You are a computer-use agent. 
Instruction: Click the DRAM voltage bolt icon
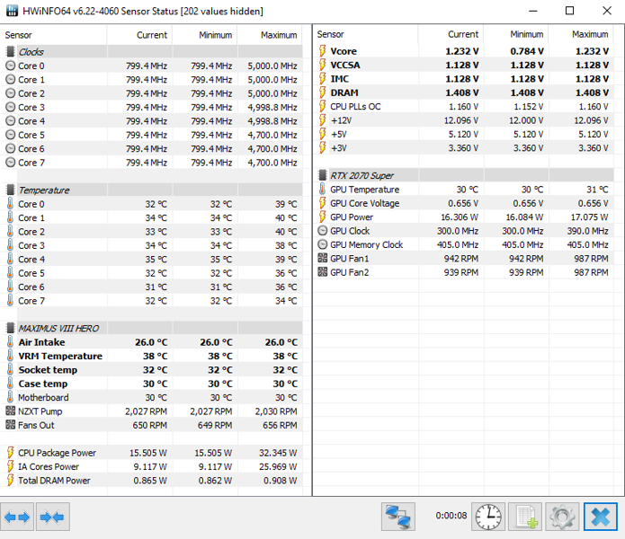point(323,93)
